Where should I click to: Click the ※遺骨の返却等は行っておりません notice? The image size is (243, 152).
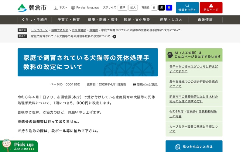tap(49, 122)
